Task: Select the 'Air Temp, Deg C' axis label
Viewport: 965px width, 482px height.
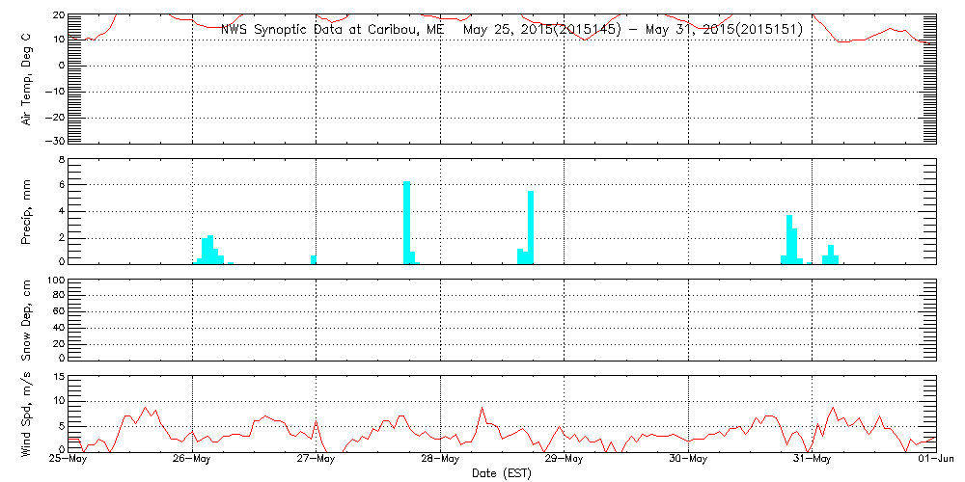Action: [x=27, y=77]
